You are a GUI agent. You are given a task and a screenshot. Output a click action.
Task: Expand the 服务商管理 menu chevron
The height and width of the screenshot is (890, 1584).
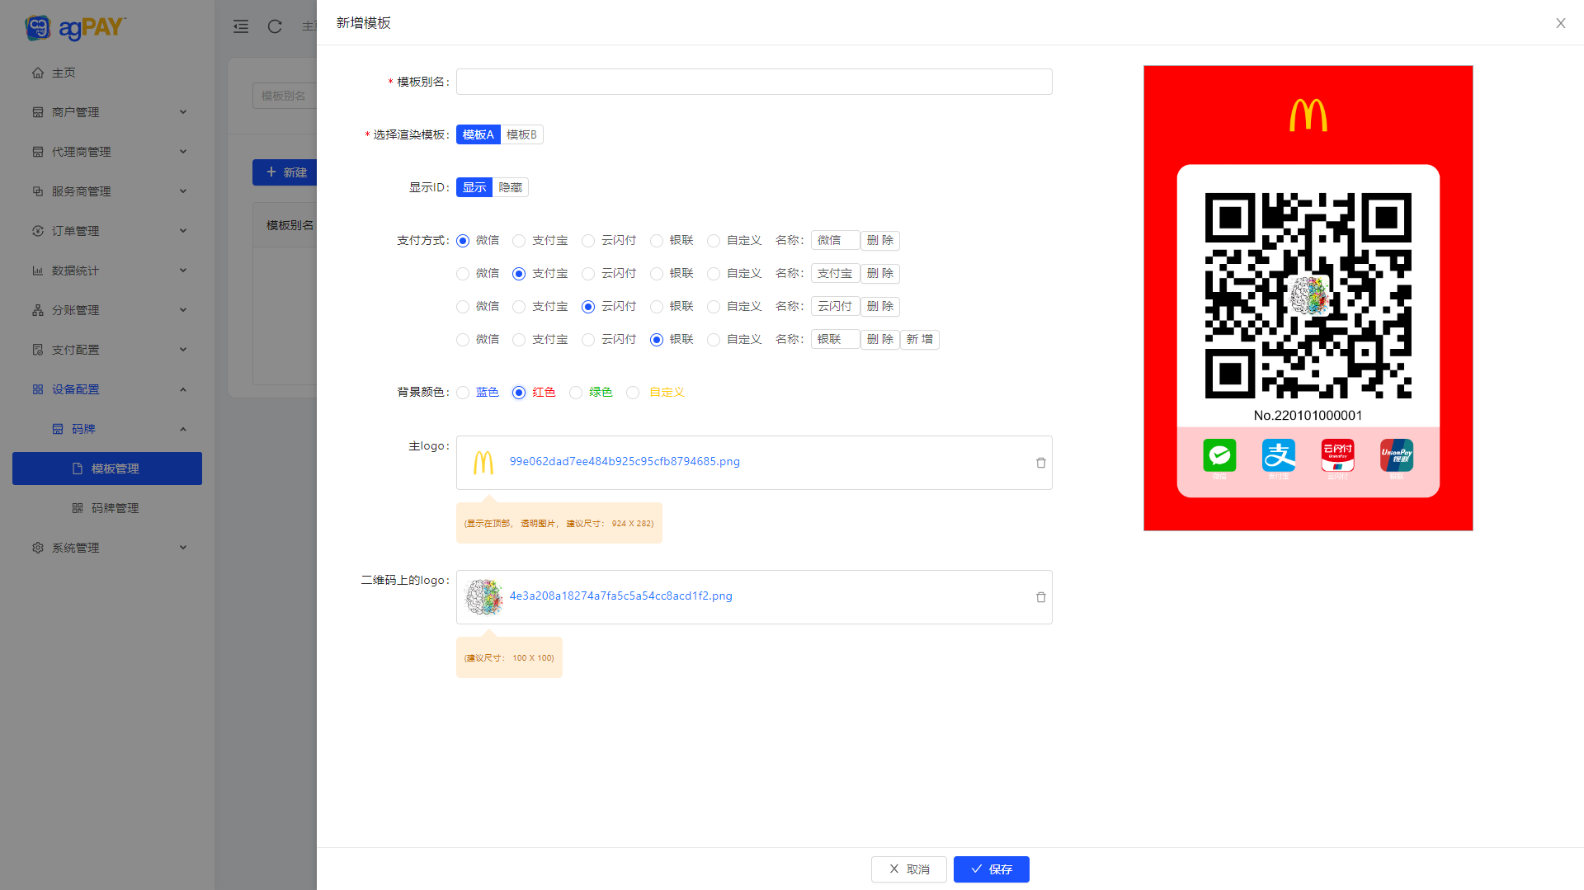click(183, 191)
